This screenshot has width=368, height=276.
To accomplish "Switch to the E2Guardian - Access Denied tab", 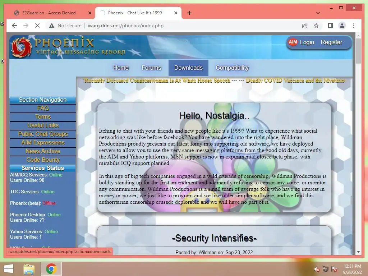I will pos(49,13).
